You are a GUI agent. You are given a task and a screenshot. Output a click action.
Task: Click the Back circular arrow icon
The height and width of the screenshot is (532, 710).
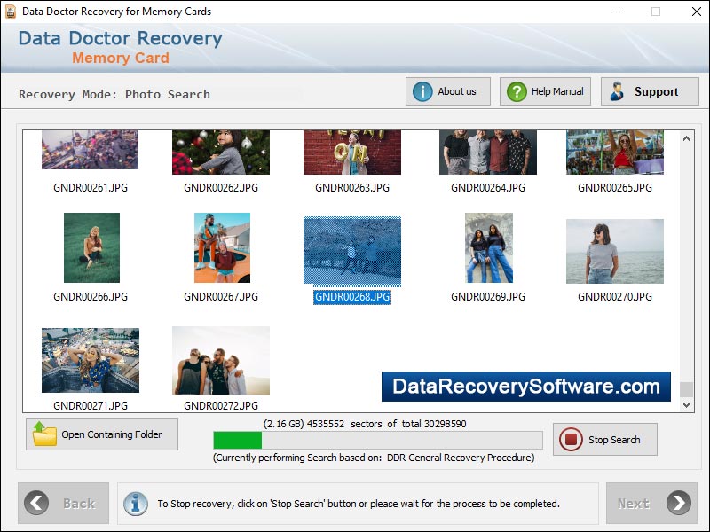35,503
